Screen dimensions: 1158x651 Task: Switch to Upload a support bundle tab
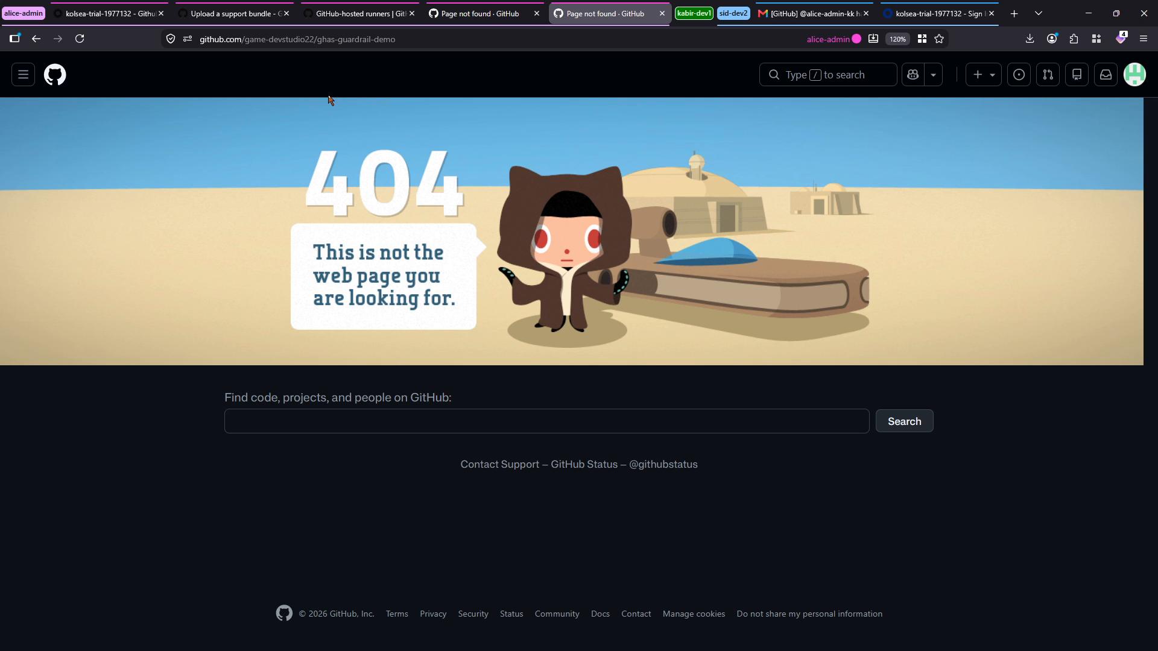coord(234,13)
